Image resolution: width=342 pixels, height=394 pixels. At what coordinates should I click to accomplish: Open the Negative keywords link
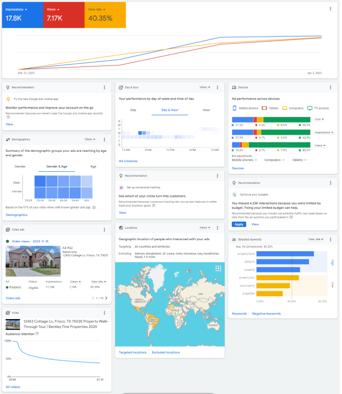coord(266,314)
